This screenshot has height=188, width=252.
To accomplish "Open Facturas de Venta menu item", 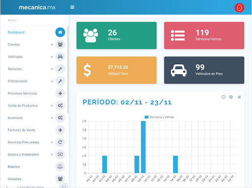I will point(21,130).
